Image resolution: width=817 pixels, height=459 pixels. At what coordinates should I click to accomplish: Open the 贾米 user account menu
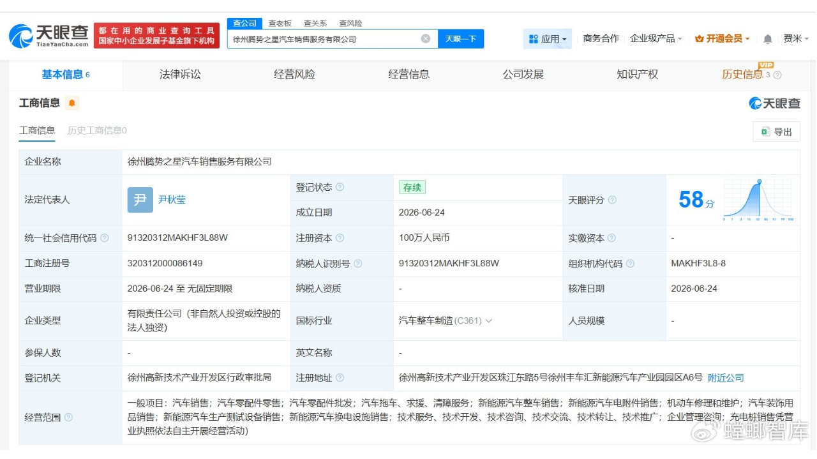795,38
